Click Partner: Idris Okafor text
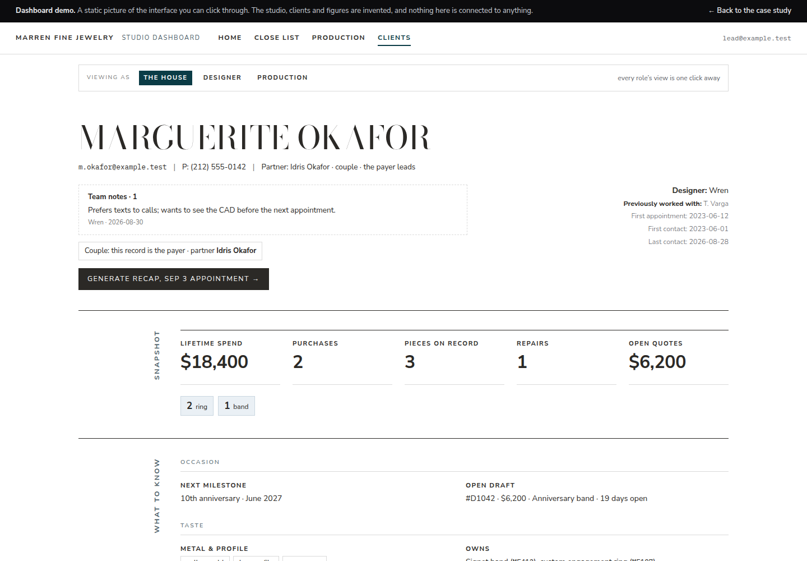807x561 pixels. point(295,167)
